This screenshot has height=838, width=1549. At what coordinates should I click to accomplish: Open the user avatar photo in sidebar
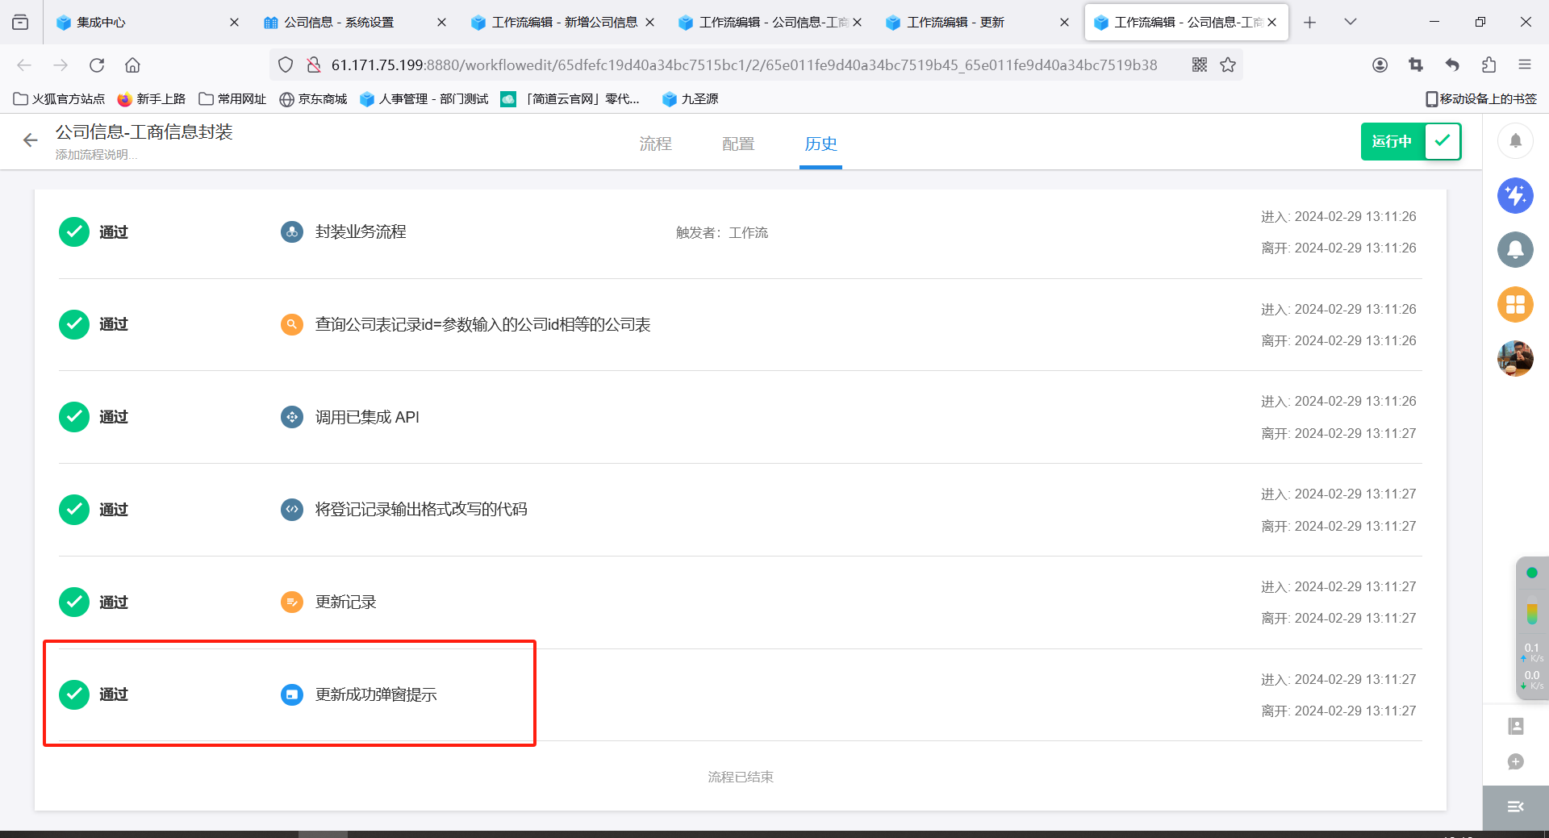1515,358
